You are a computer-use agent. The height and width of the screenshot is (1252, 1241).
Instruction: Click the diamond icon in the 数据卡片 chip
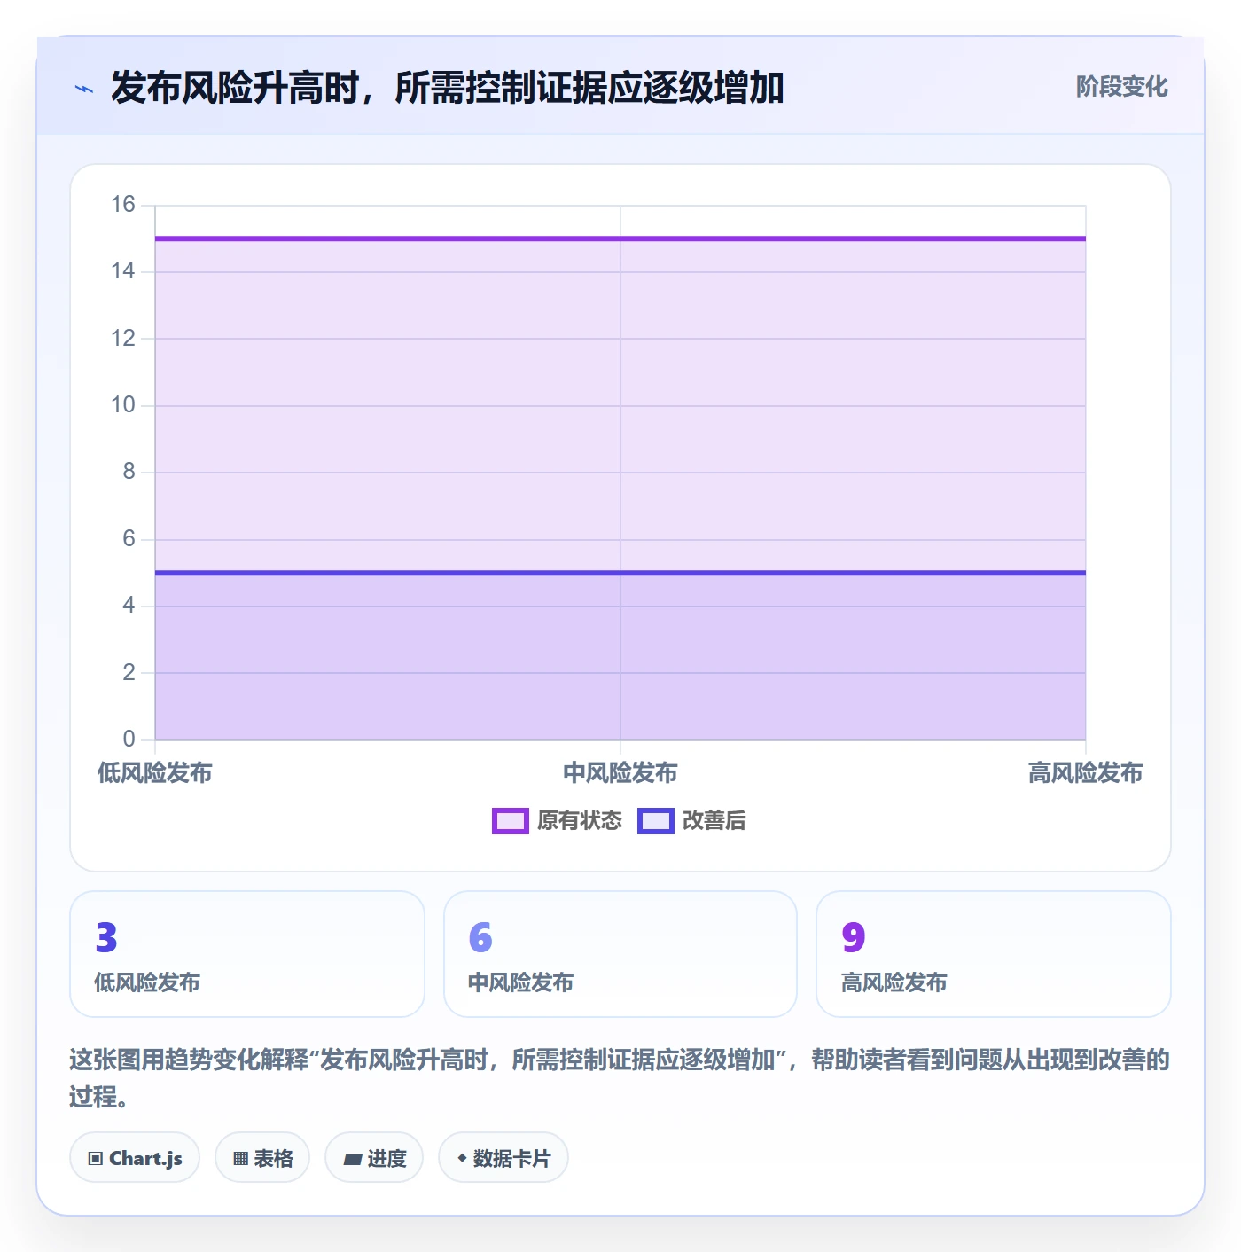pos(462,1158)
